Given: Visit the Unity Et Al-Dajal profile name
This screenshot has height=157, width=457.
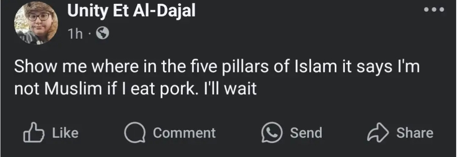Looking at the screenshot, I should [131, 12].
